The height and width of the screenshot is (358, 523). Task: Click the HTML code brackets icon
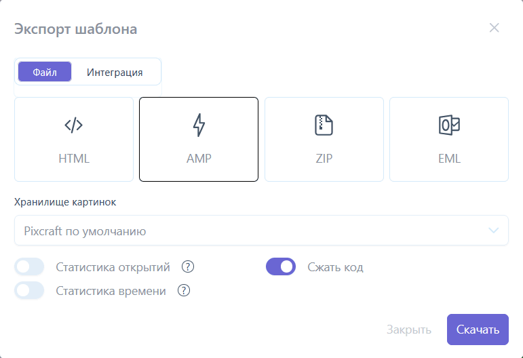point(74,125)
